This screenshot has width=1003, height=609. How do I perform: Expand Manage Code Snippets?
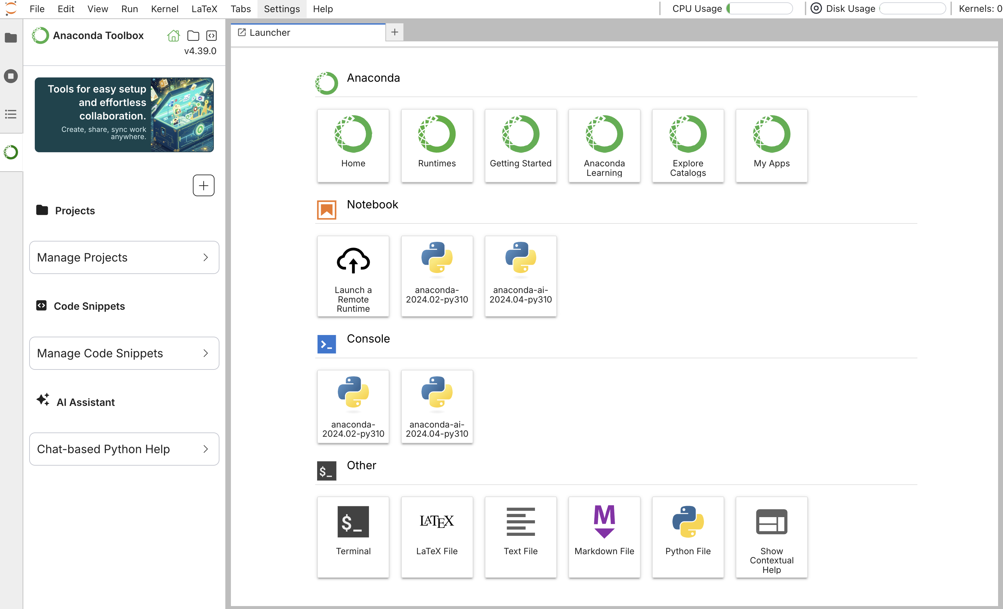tap(124, 353)
